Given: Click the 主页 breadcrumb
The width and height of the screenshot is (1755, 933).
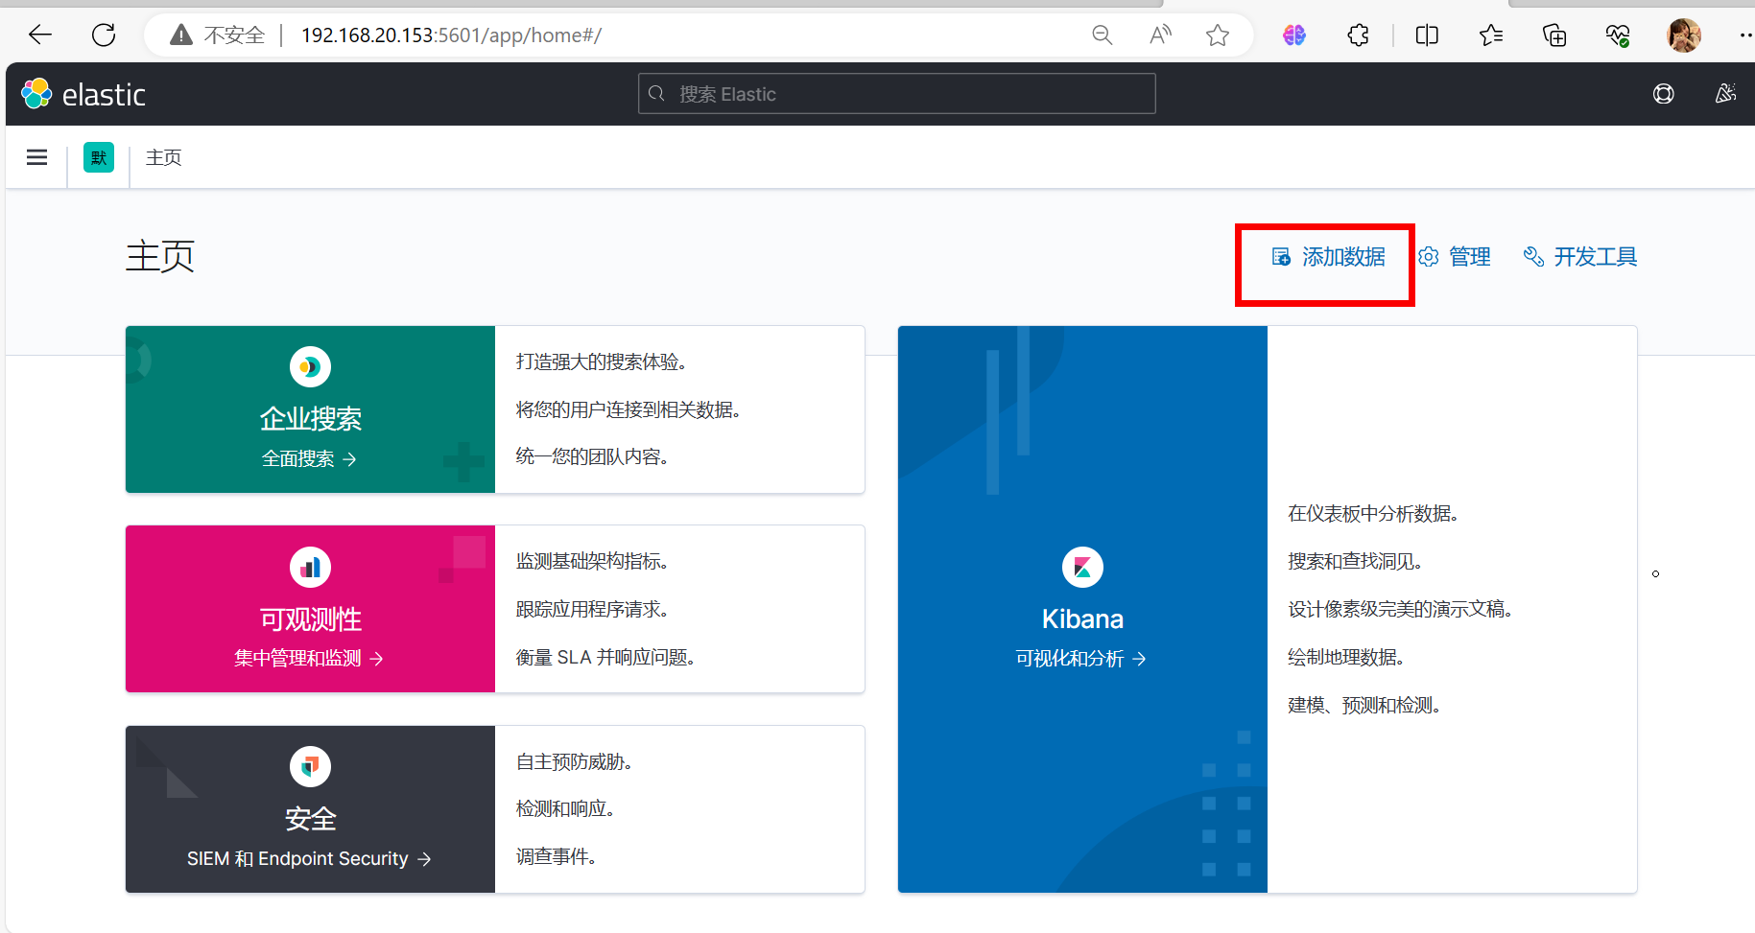Looking at the screenshot, I should click(x=164, y=157).
